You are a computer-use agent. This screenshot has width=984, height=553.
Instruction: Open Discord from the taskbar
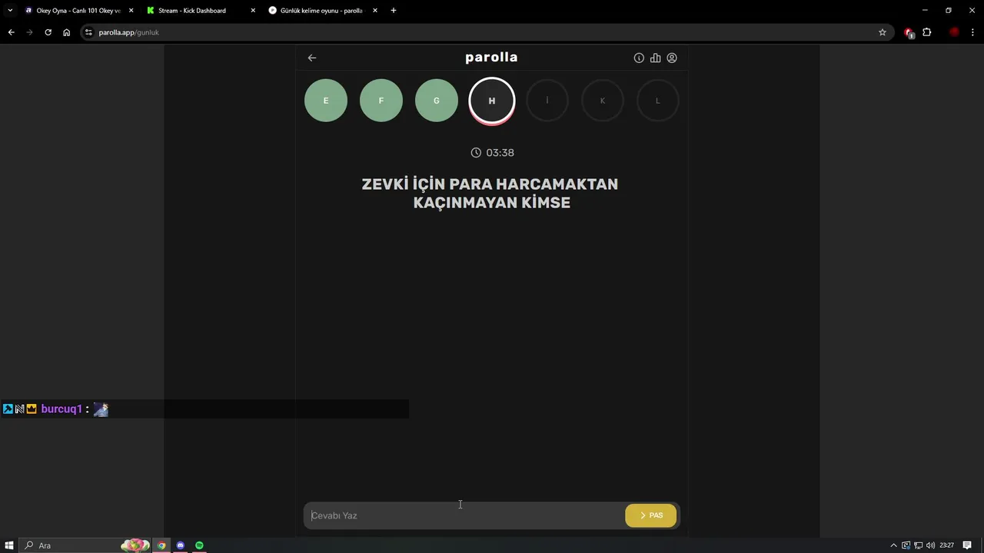(181, 545)
